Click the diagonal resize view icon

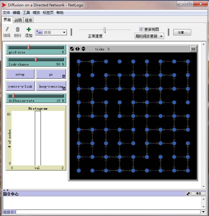click(72, 49)
